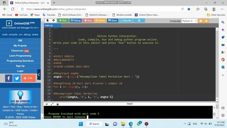Screen dimensions: 227x128
Task: Expand console to fullscreen icon
Action: point(52,104)
